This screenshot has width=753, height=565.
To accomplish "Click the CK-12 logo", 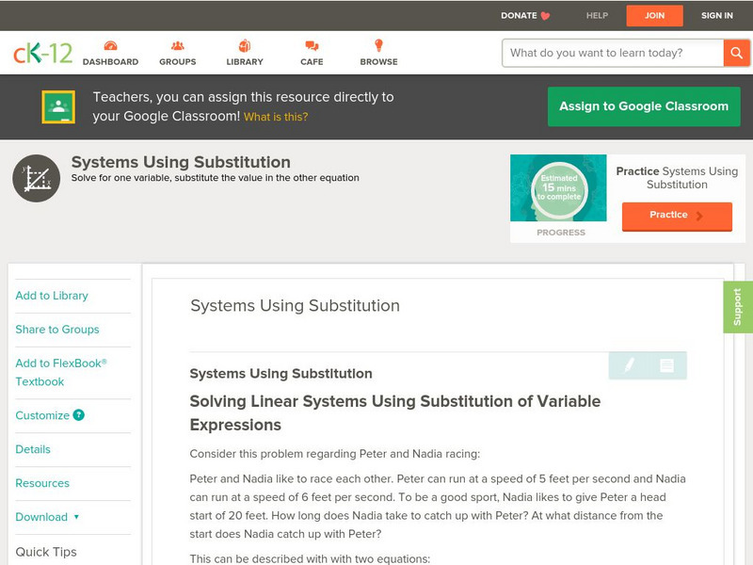I will pyautogui.click(x=42, y=54).
